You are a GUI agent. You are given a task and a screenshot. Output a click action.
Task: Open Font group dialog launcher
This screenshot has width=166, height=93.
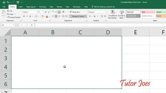point(50,21)
